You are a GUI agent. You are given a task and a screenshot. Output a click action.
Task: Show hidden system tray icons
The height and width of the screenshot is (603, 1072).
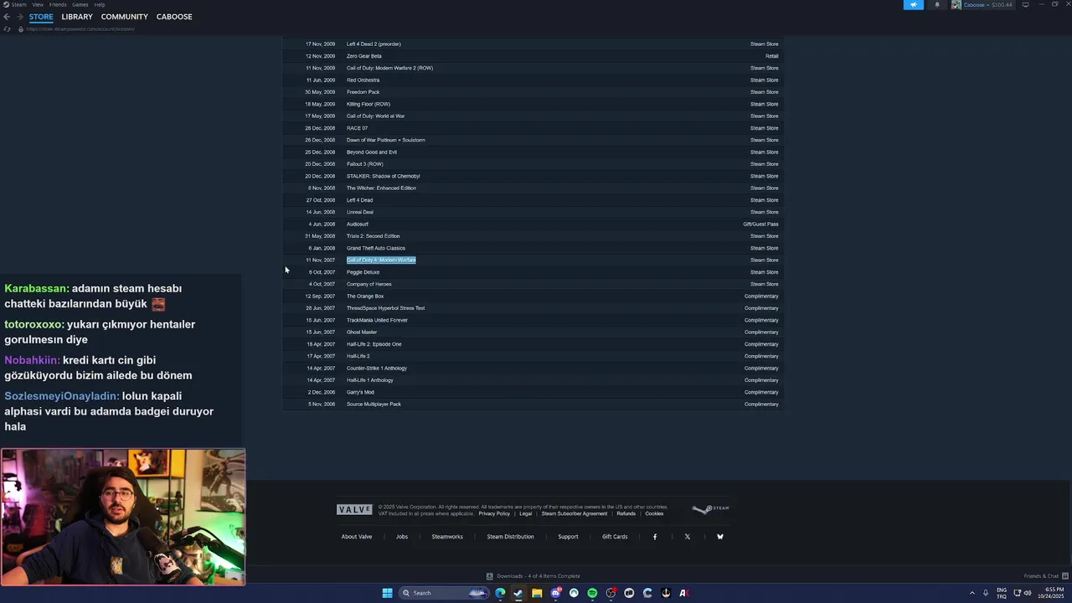pyautogui.click(x=972, y=593)
